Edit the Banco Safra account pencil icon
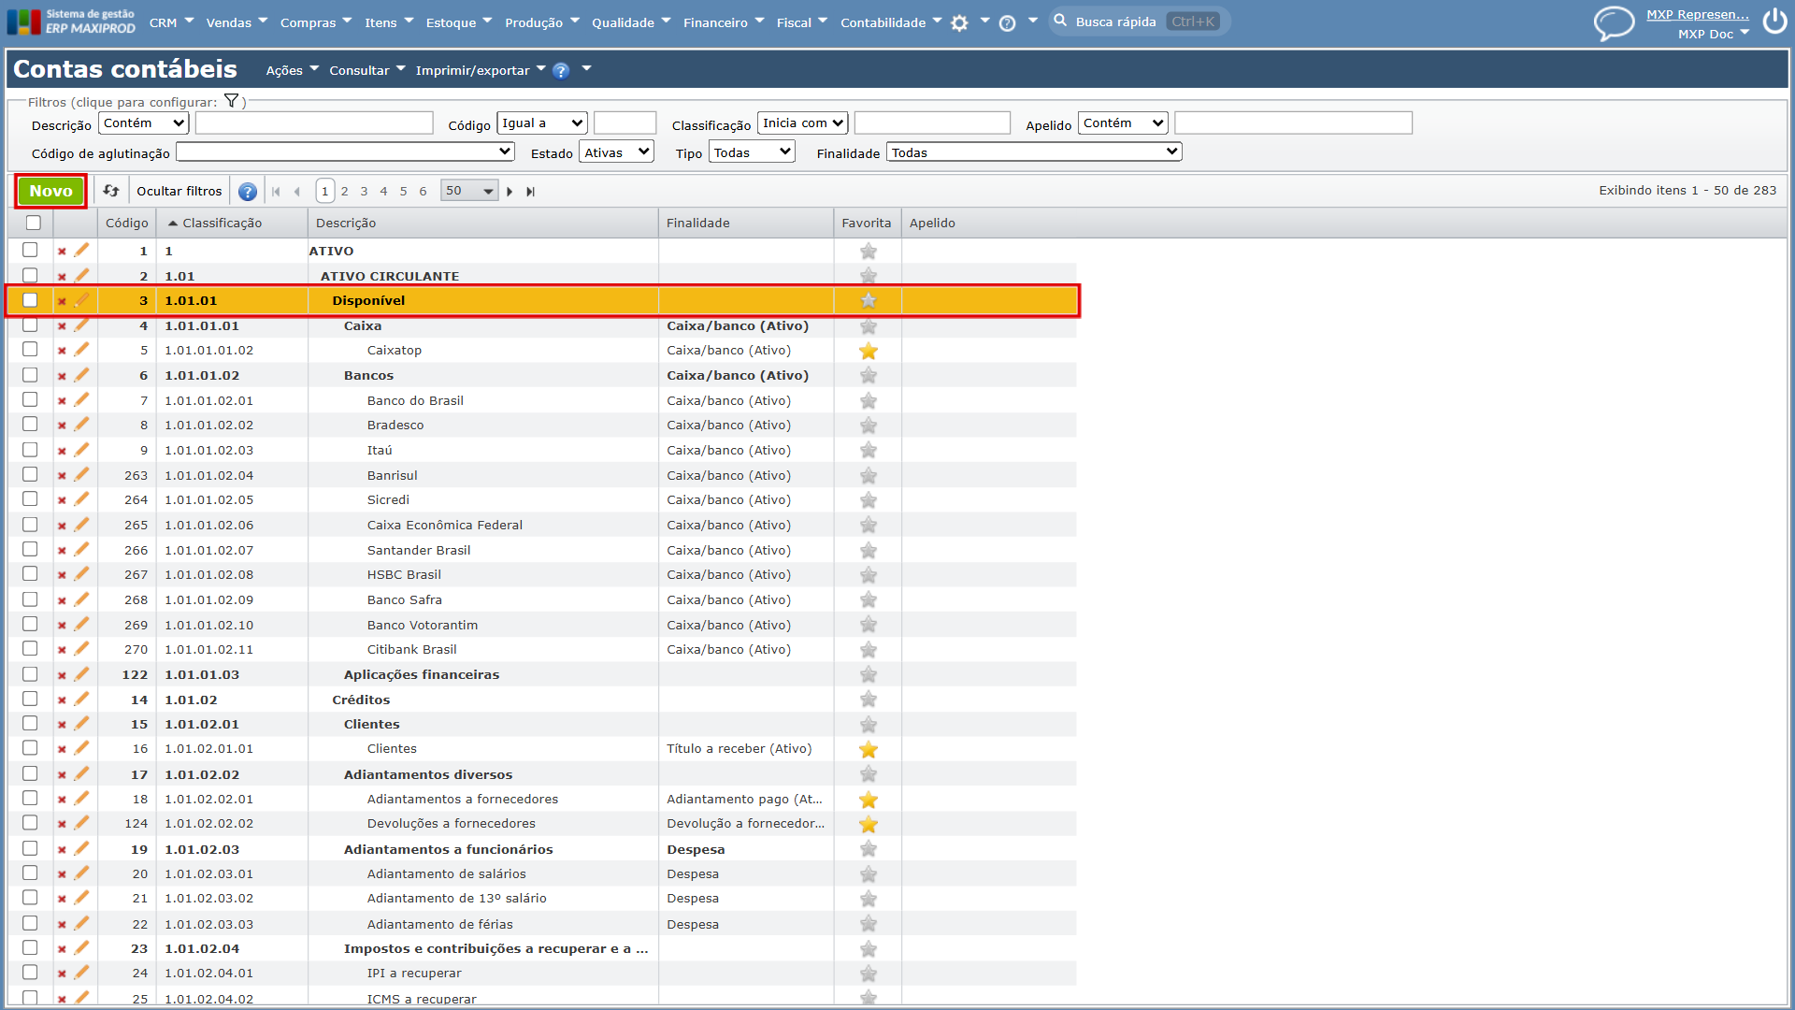The image size is (1795, 1010). [x=81, y=599]
